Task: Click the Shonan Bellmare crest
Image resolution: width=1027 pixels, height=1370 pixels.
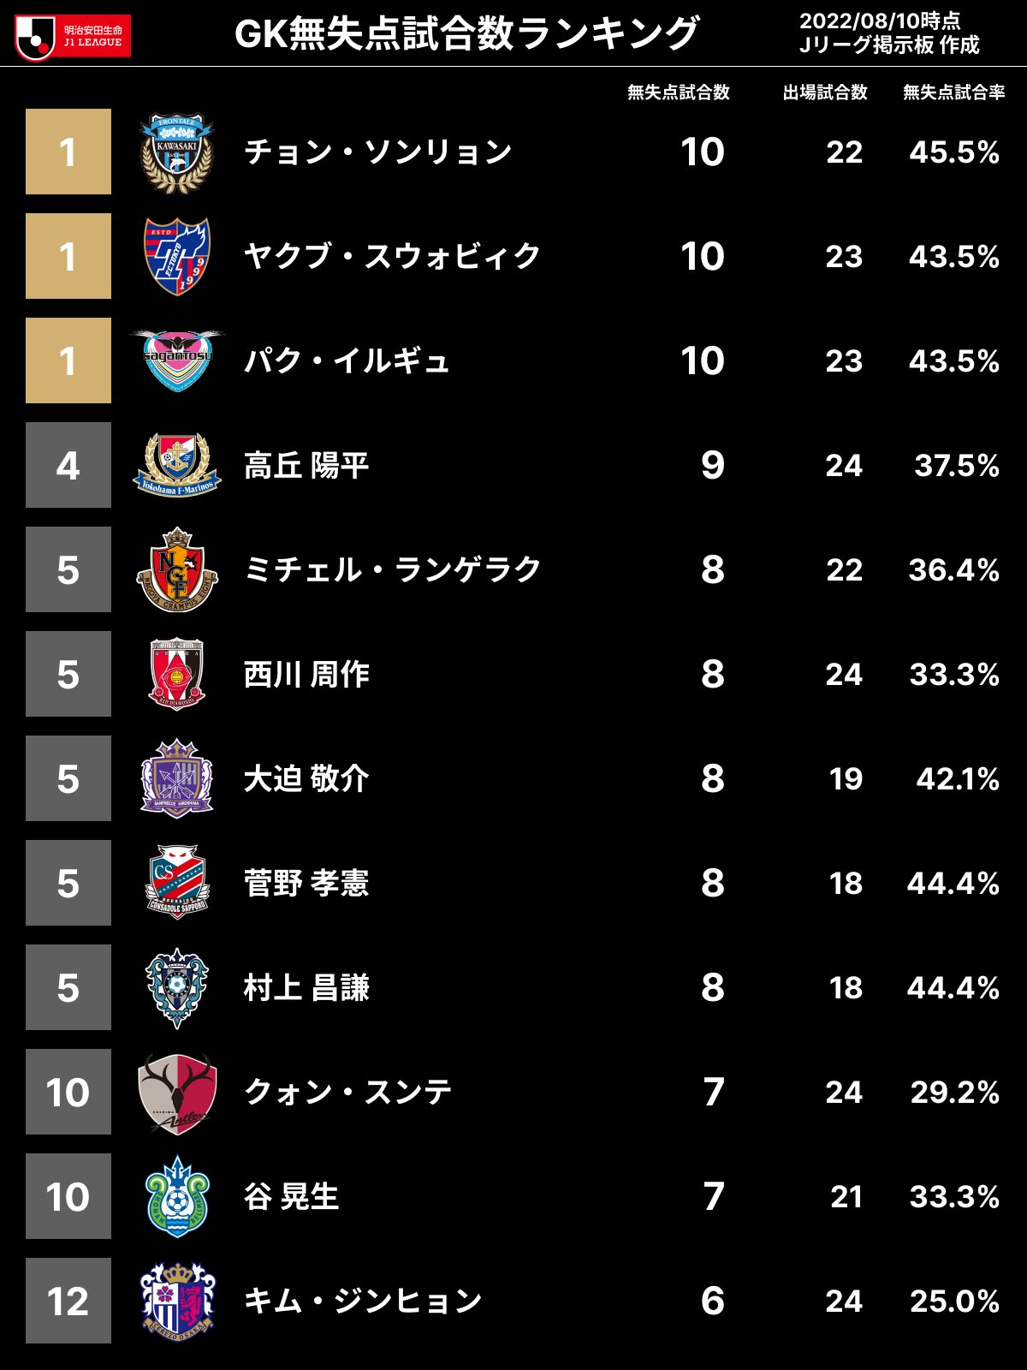Action: [x=177, y=1197]
